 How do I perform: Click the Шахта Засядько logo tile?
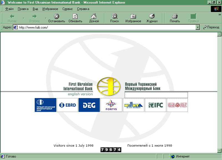(133, 105)
